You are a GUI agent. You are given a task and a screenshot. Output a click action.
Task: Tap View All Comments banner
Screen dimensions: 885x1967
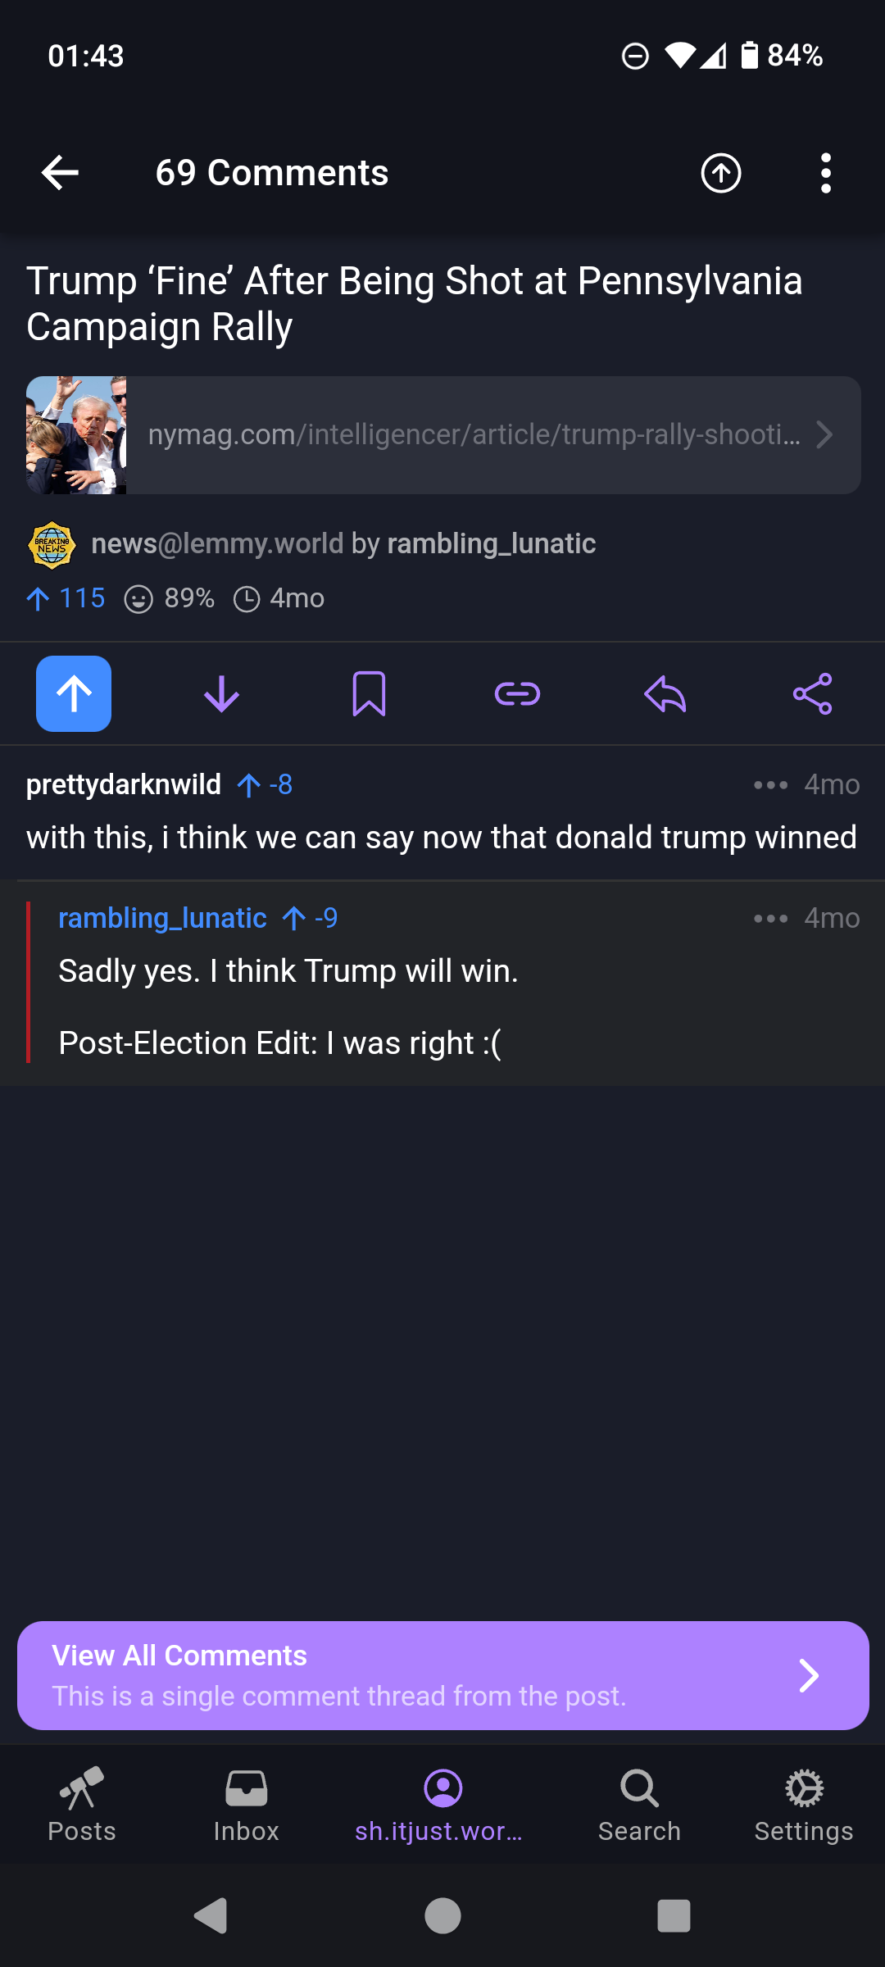coord(442,1675)
